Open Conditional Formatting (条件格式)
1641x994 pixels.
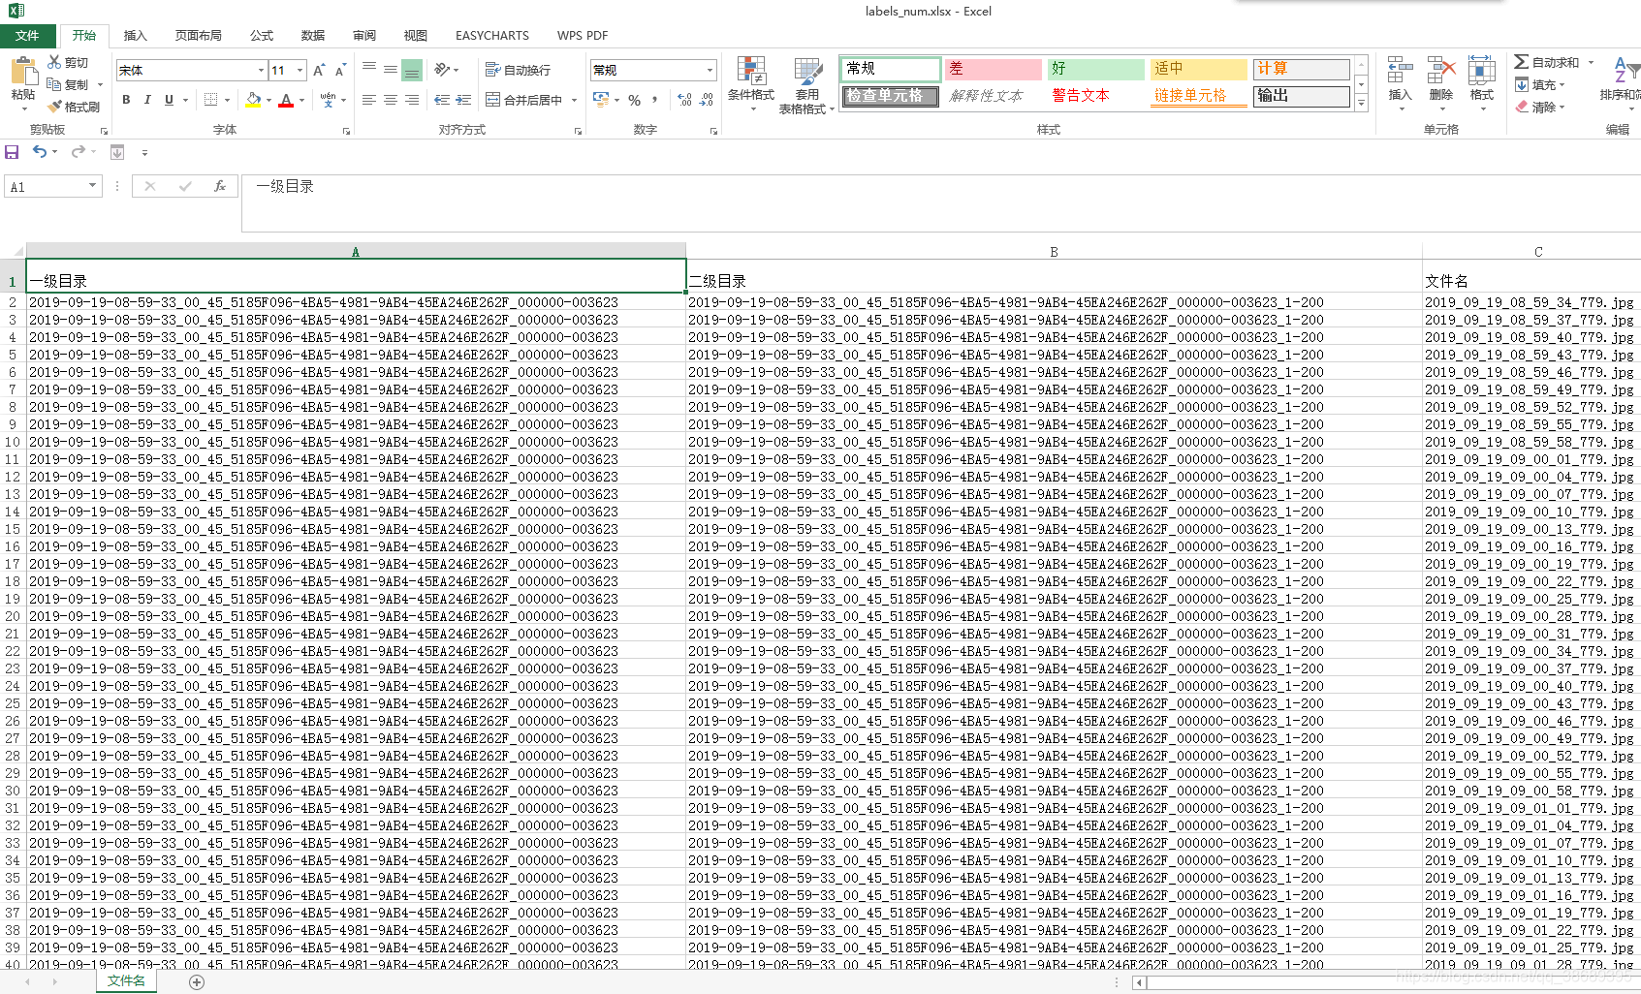[751, 82]
